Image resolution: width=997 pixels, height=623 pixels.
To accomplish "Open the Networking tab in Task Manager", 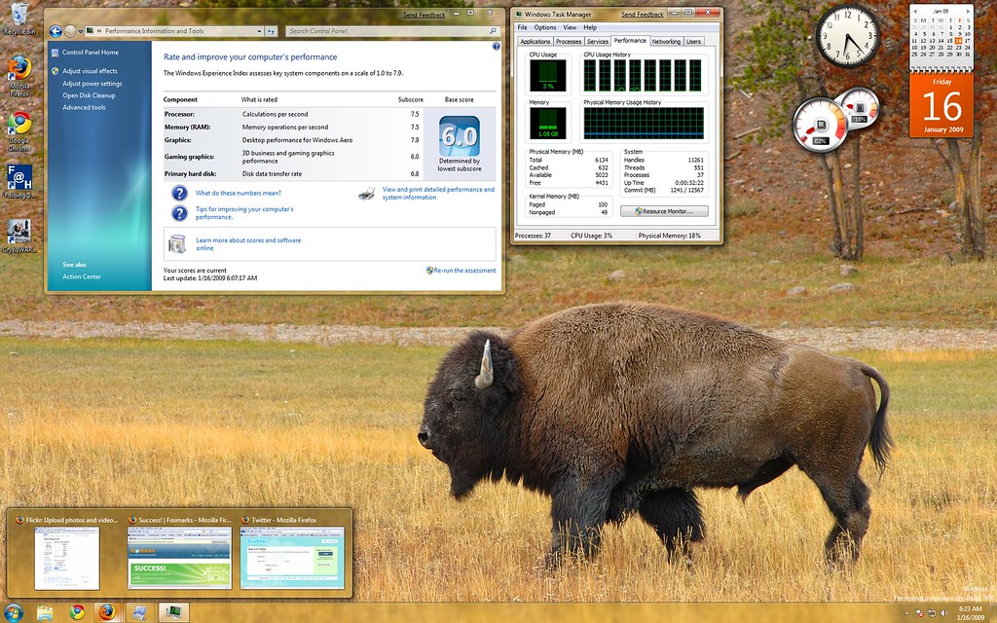I will click(x=666, y=42).
